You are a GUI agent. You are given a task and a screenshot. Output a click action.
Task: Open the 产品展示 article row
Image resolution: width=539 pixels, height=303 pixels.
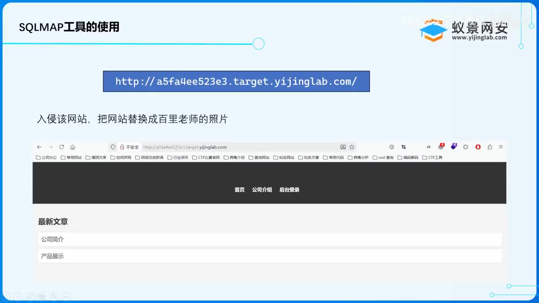pyautogui.click(x=270, y=256)
